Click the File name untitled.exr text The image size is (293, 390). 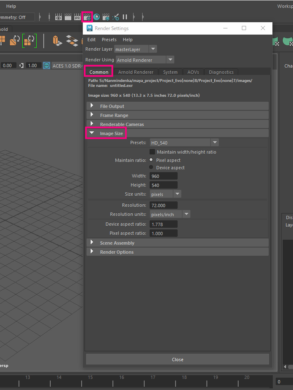110,86
